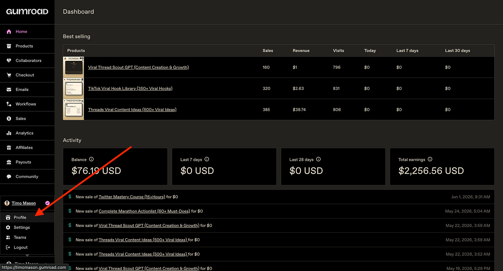503x271 pixels.
Task: Click the Emails envelope icon
Action: tap(9, 90)
